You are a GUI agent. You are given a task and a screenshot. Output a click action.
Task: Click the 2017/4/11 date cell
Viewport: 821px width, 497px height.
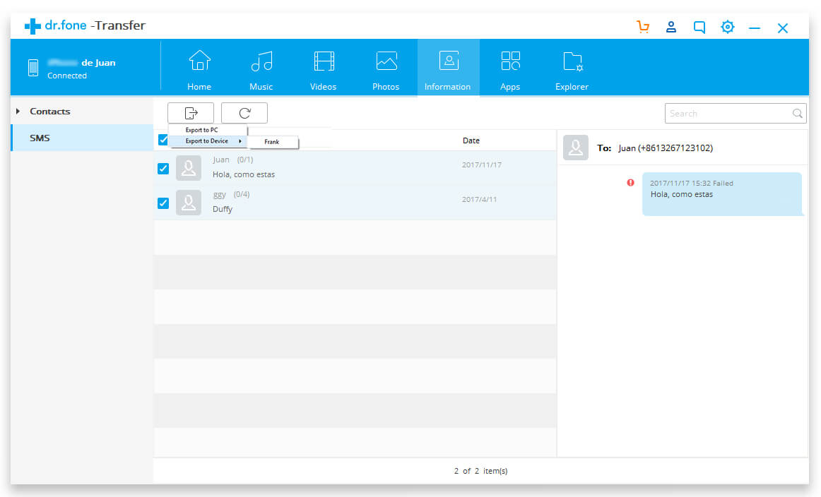coord(479,199)
